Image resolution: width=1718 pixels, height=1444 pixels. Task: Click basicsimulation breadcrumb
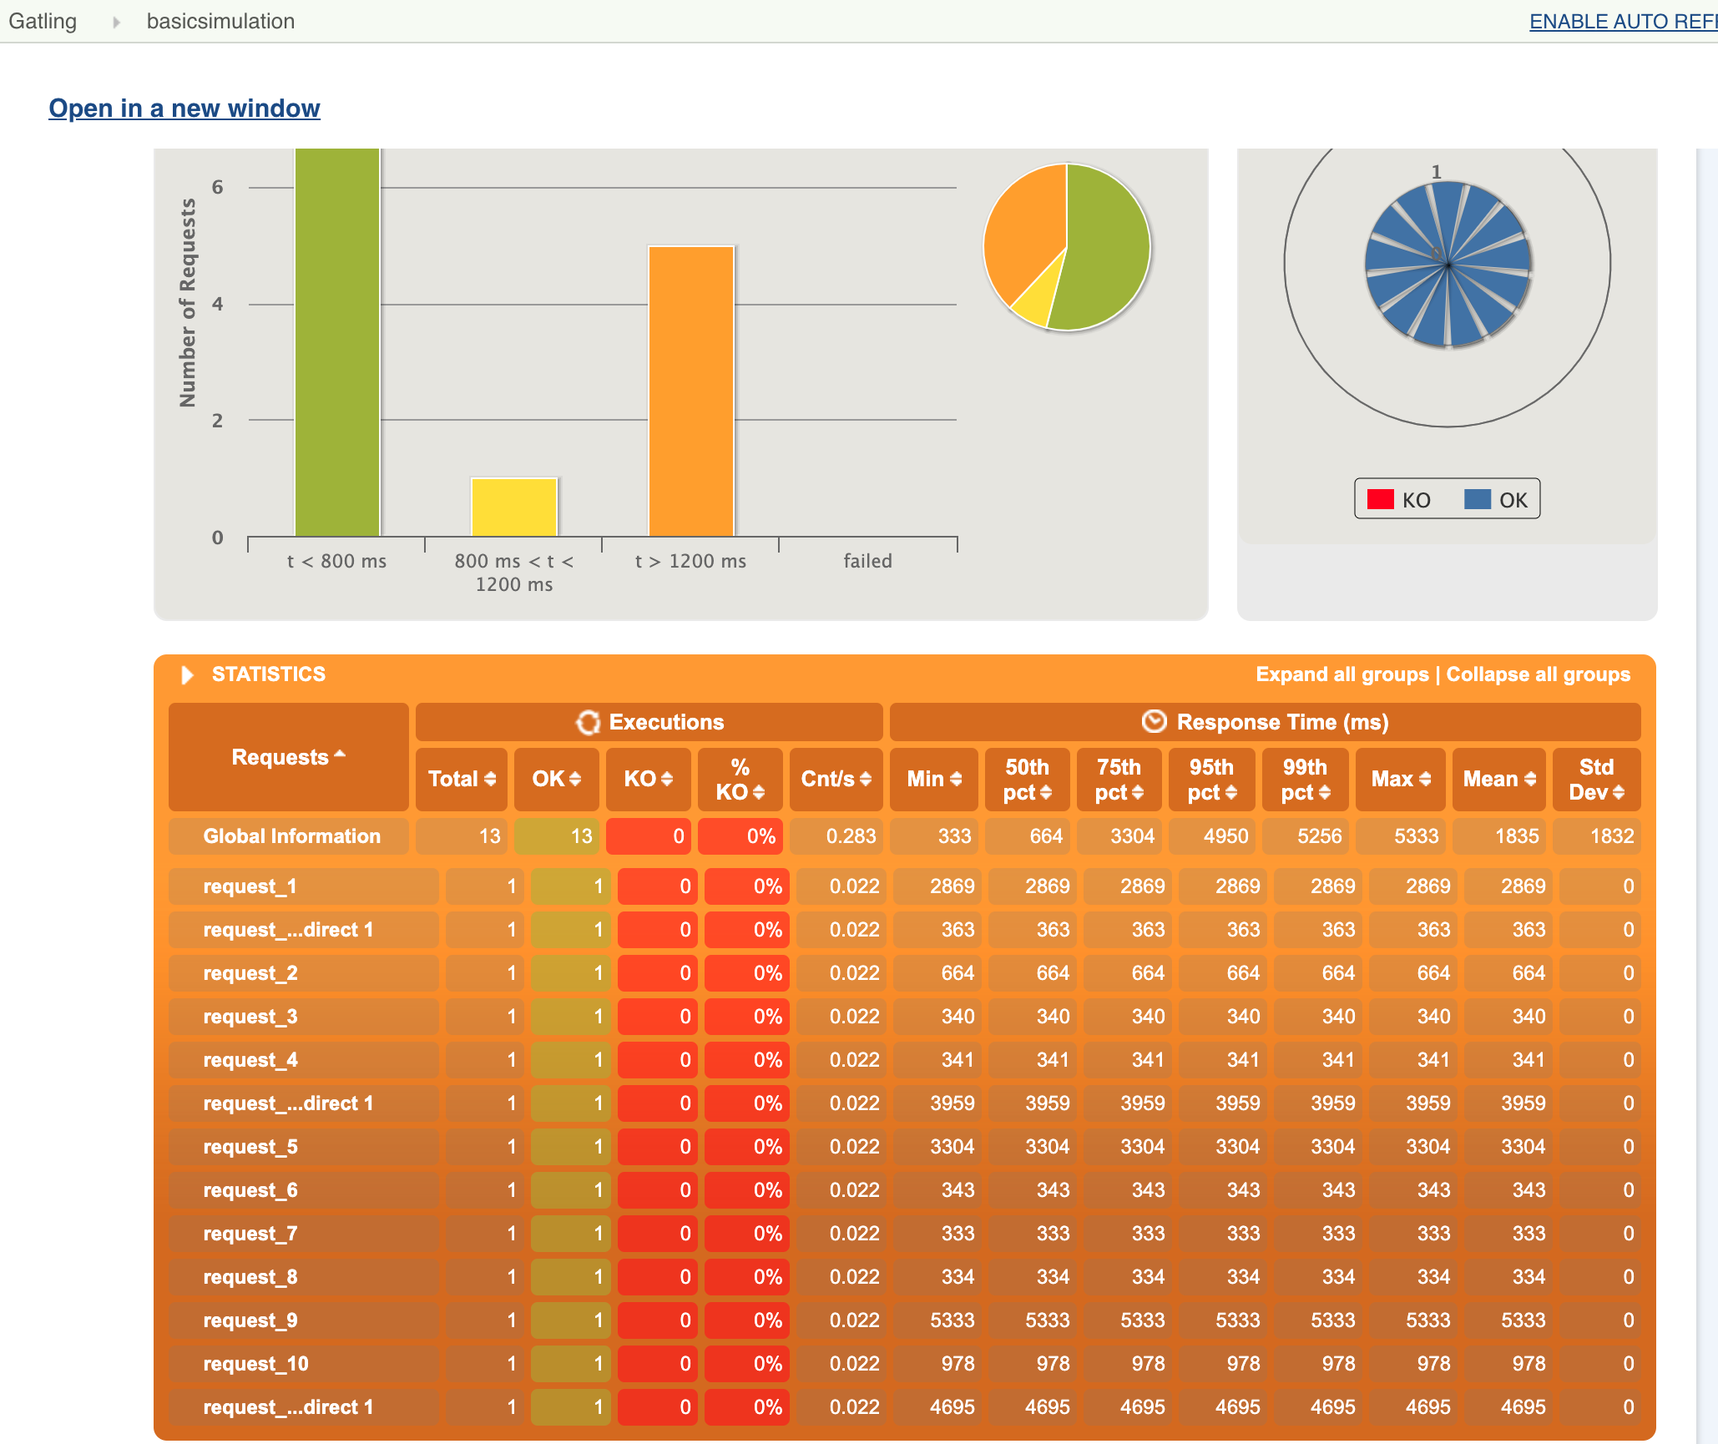[x=220, y=21]
